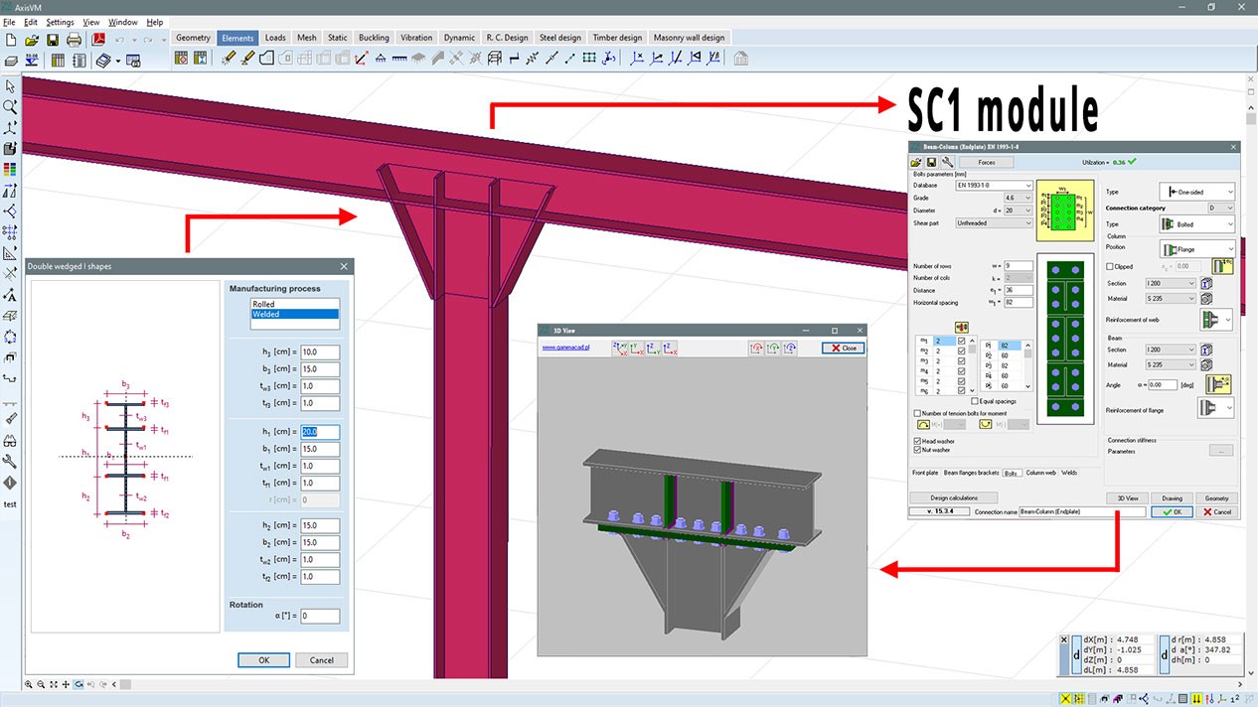Select the Column web tab in Beam-Column dialog

1041,473
